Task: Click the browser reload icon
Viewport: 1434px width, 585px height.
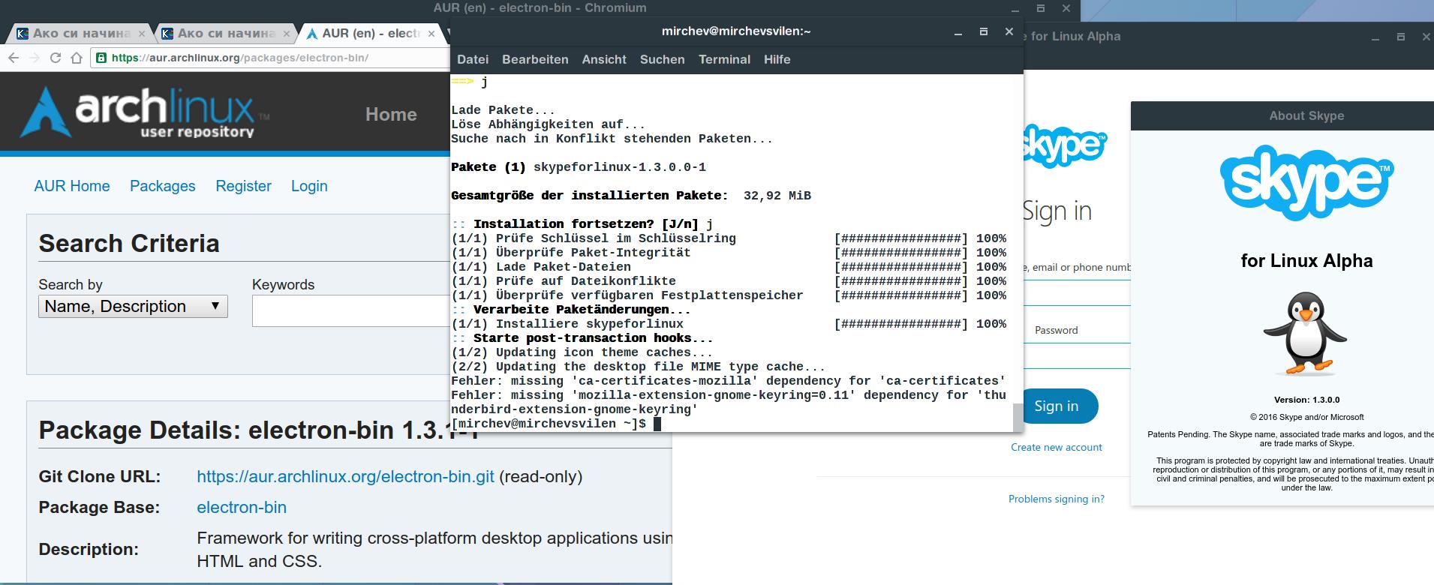Action: 55,58
